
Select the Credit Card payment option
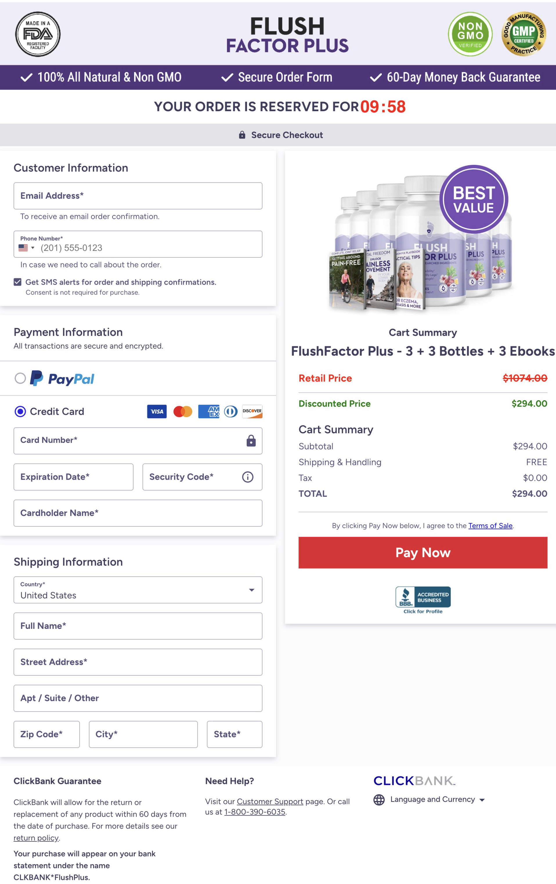21,412
